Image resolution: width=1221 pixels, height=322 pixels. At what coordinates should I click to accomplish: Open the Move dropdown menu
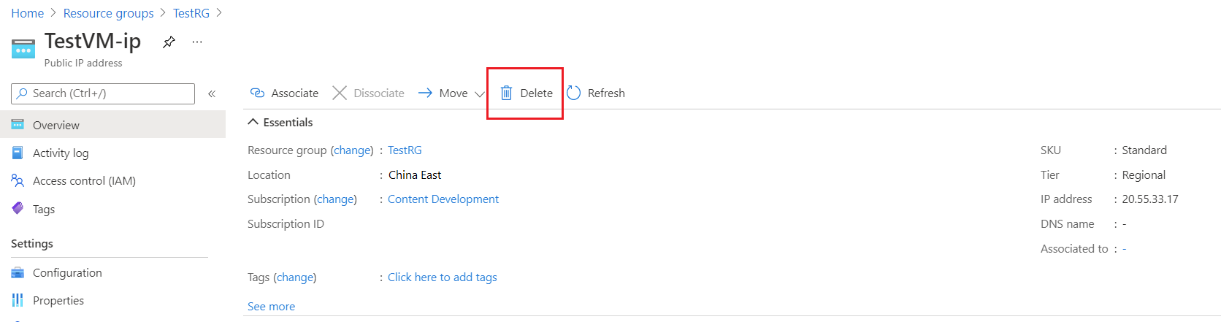(479, 93)
